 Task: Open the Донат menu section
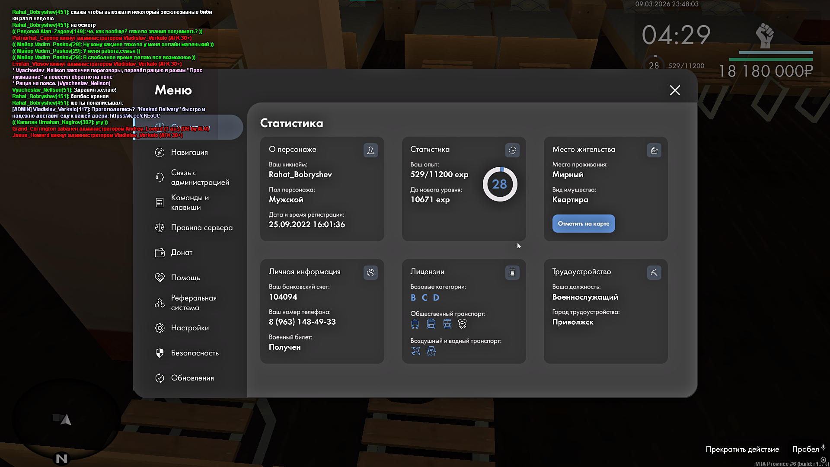click(182, 253)
